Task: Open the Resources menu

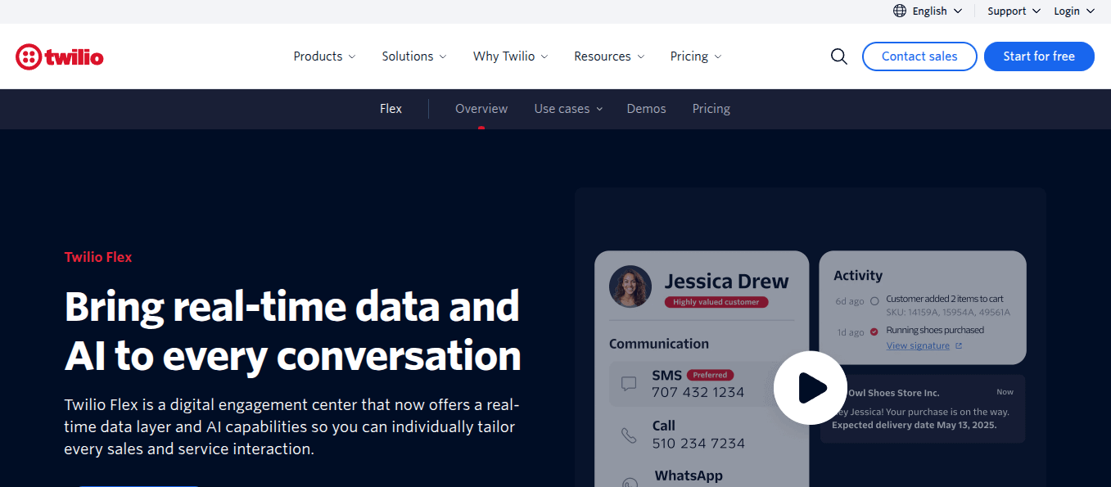Action: tap(609, 56)
